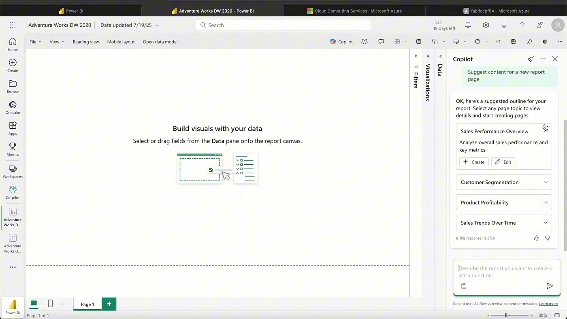Edit the Sales Performance Overview topic
Image resolution: width=567 pixels, height=319 pixels.
503,162
